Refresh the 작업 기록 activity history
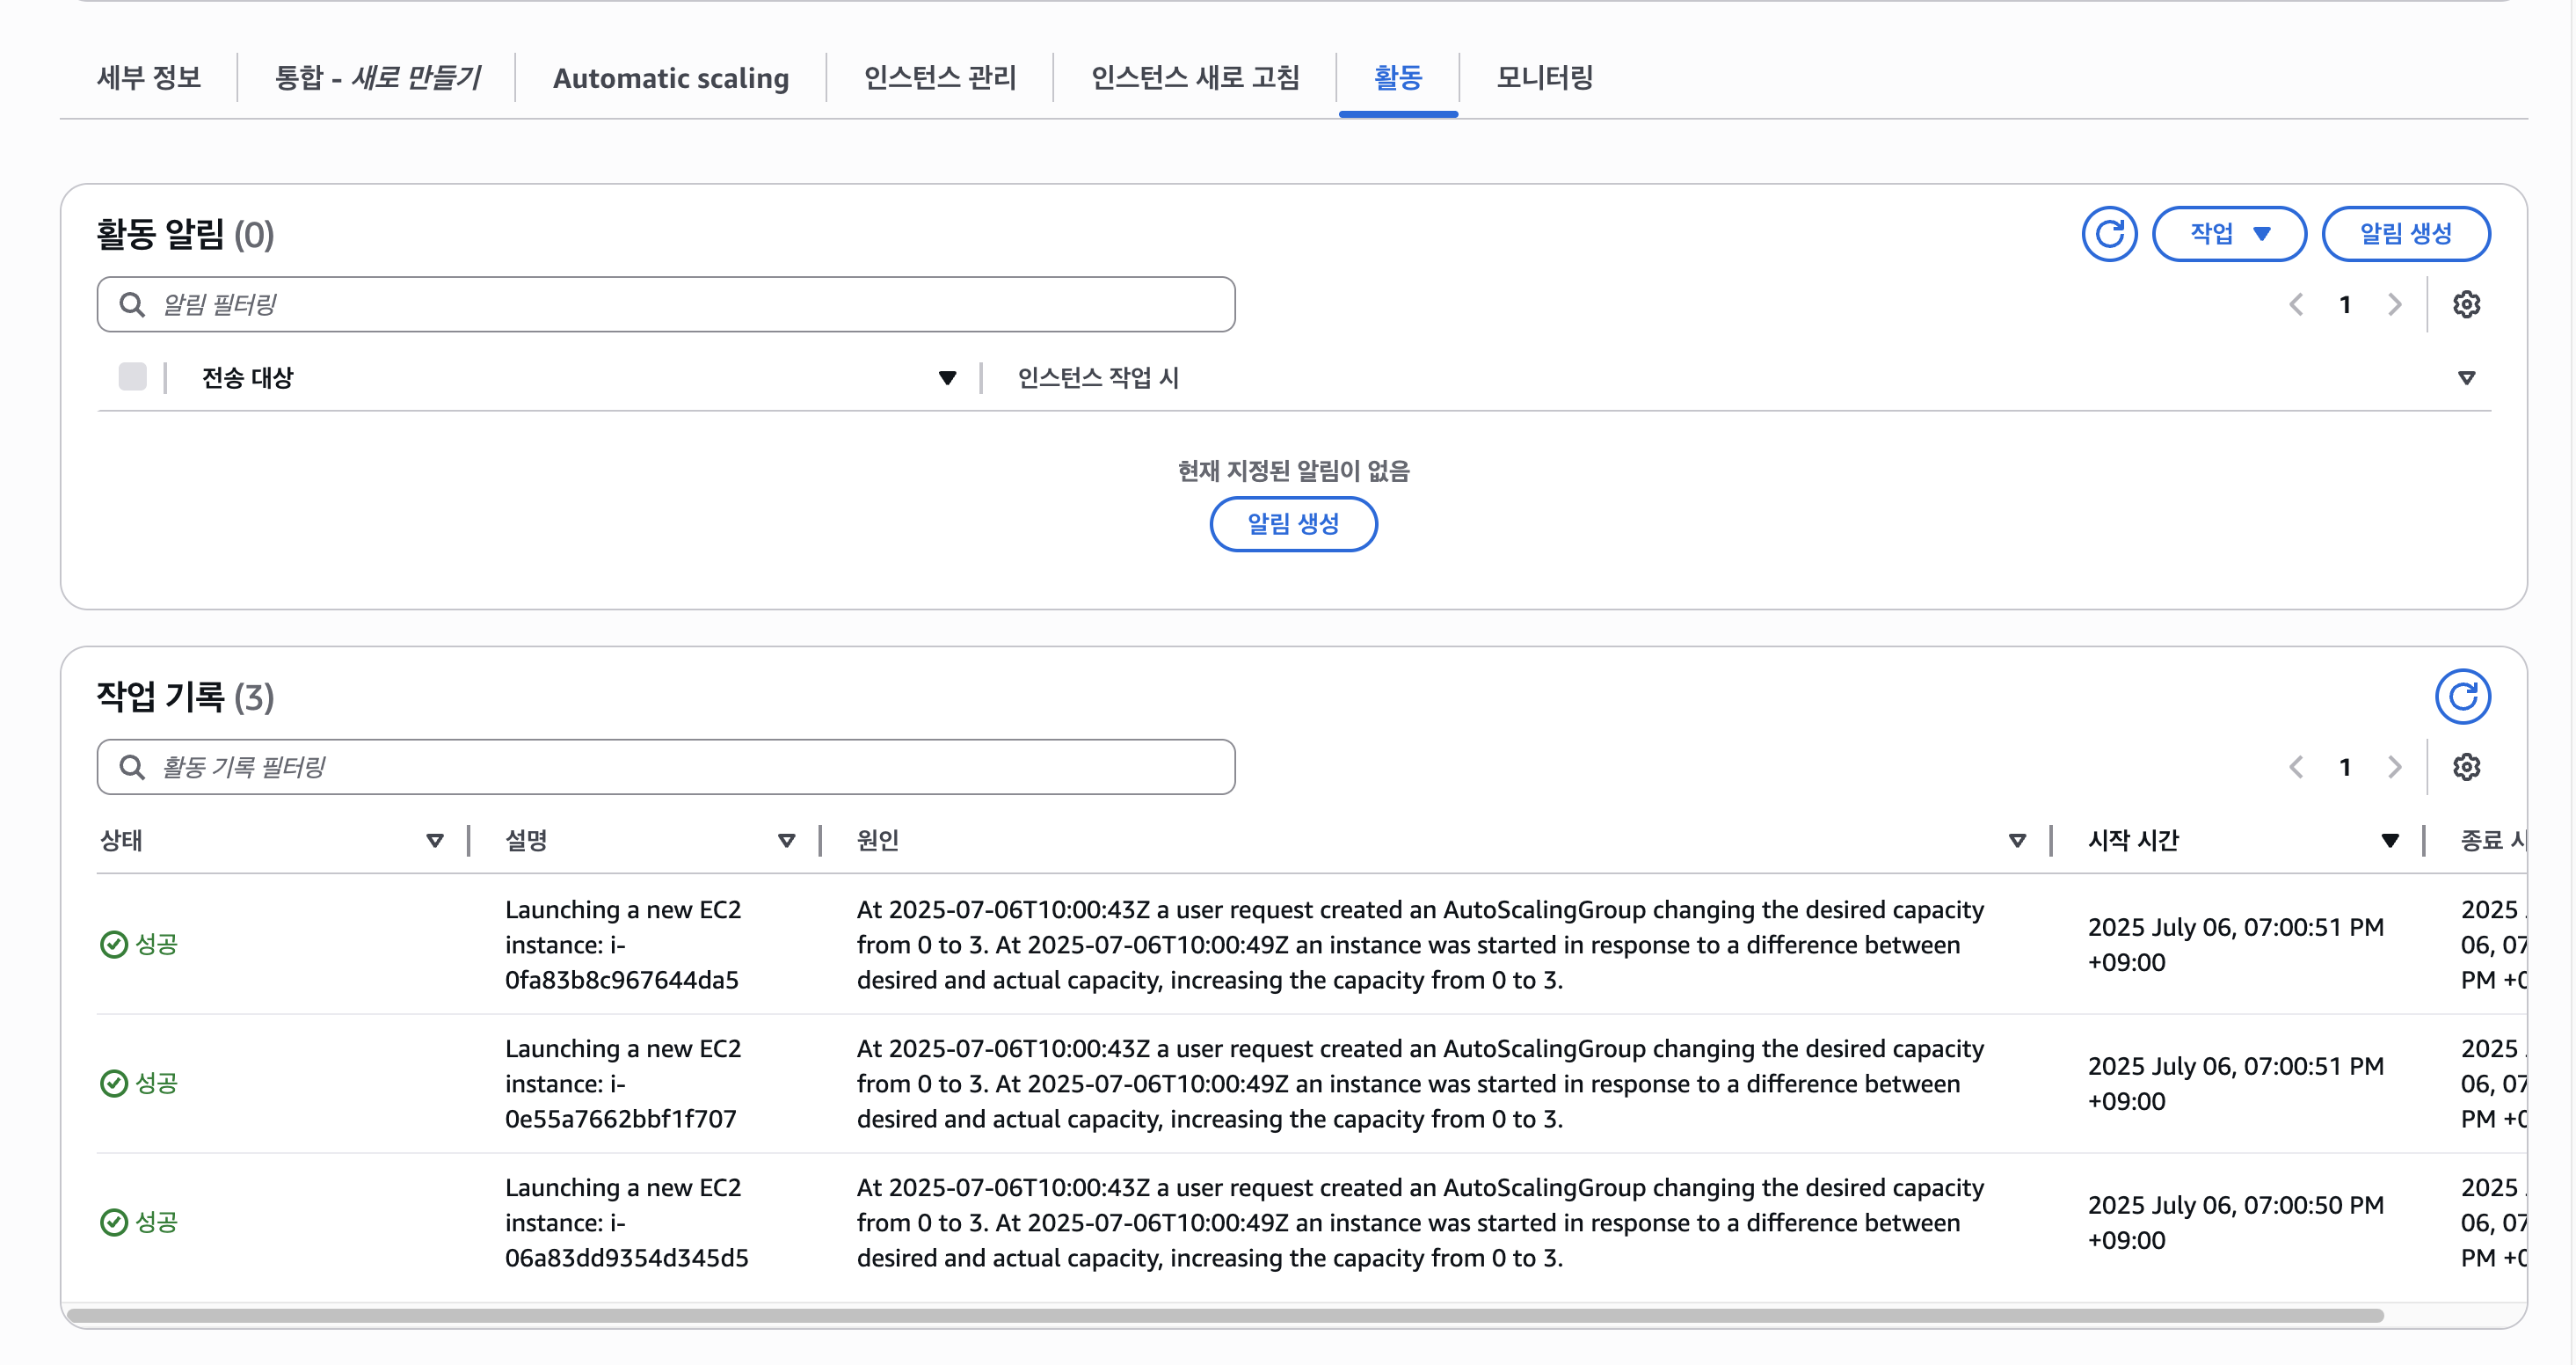The height and width of the screenshot is (1365, 2576). click(2462, 697)
